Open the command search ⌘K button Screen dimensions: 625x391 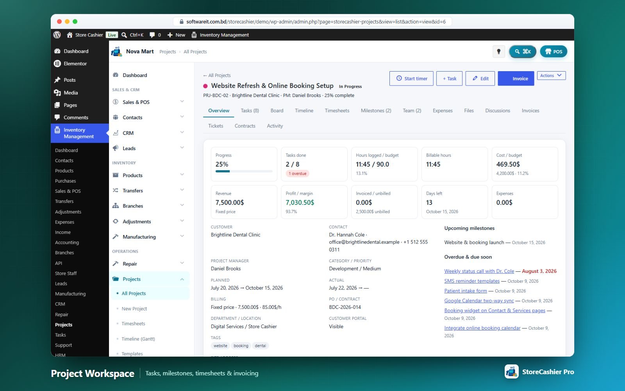[x=522, y=52]
